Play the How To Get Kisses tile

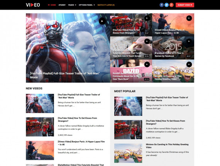(147, 18)
